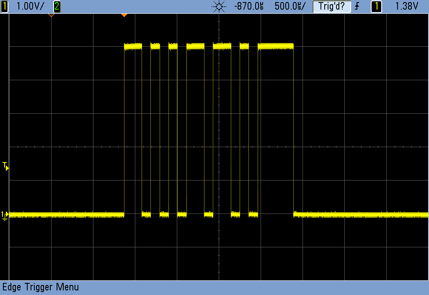This screenshot has width=429, height=295.
Task: Select the 1.38V trigger level readout
Action: click(x=407, y=6)
